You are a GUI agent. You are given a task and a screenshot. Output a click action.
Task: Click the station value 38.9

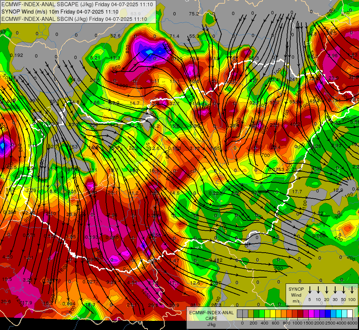[x=174, y=305]
